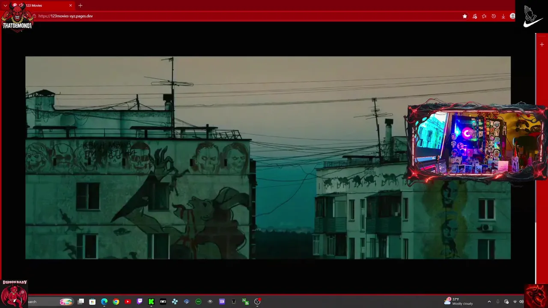Open the green N taskbar icon

[x=245, y=302]
